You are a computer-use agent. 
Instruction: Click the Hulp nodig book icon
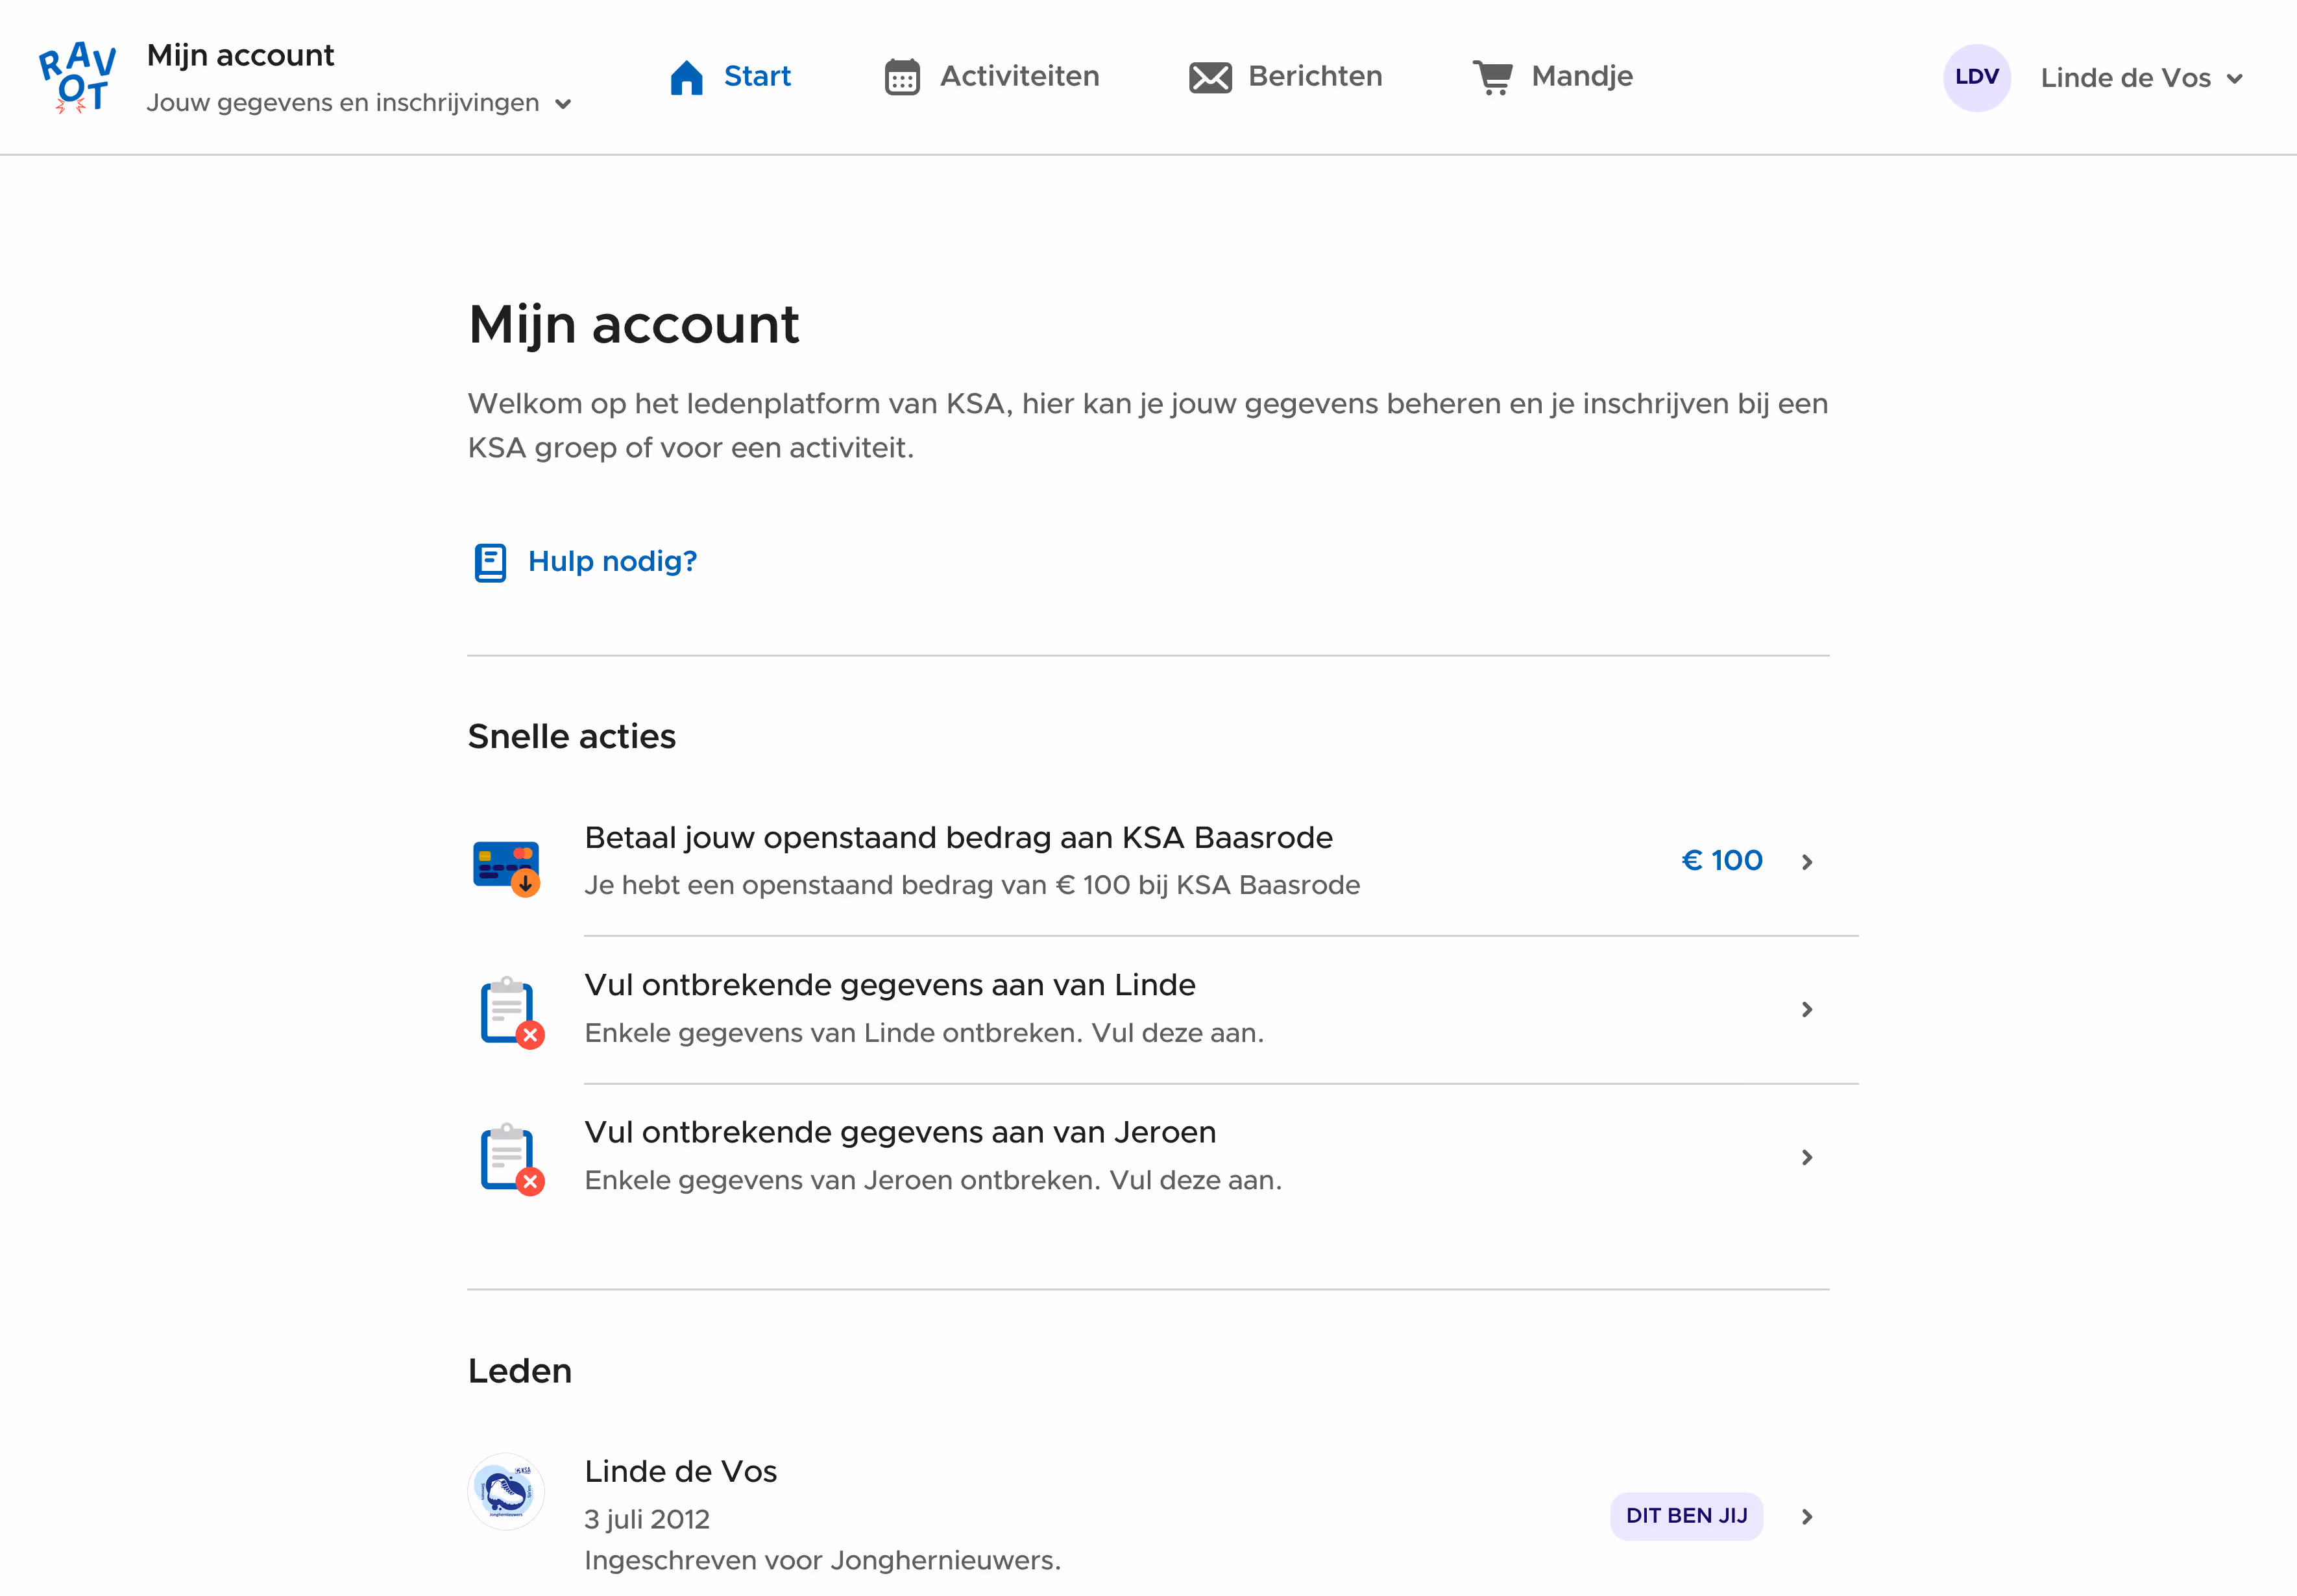click(490, 562)
